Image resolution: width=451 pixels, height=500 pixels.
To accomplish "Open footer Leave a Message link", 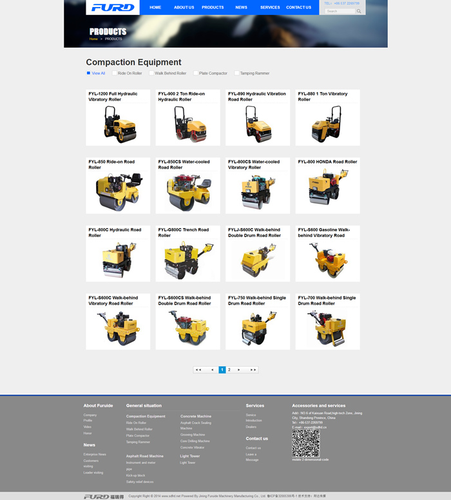I will point(253,457).
